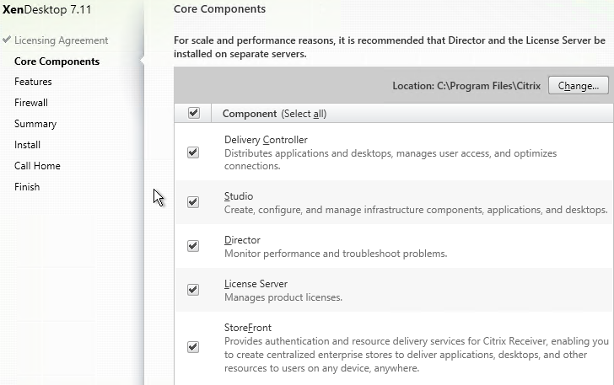Click the Licensing Agreement checkmark icon
This screenshot has height=385, width=614.
tap(6, 40)
